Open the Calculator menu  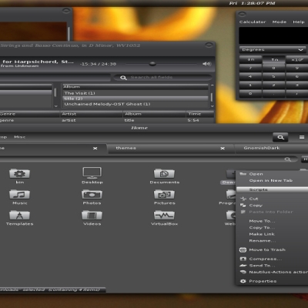pyautogui.click(x=253, y=22)
